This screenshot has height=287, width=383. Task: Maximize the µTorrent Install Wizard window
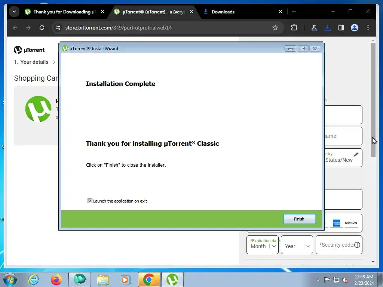coord(303,49)
